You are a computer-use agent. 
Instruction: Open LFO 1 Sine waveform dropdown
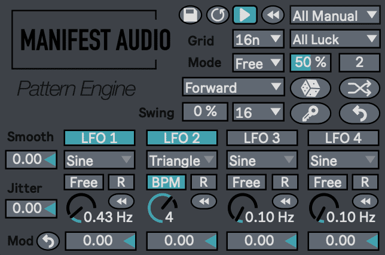click(99, 160)
